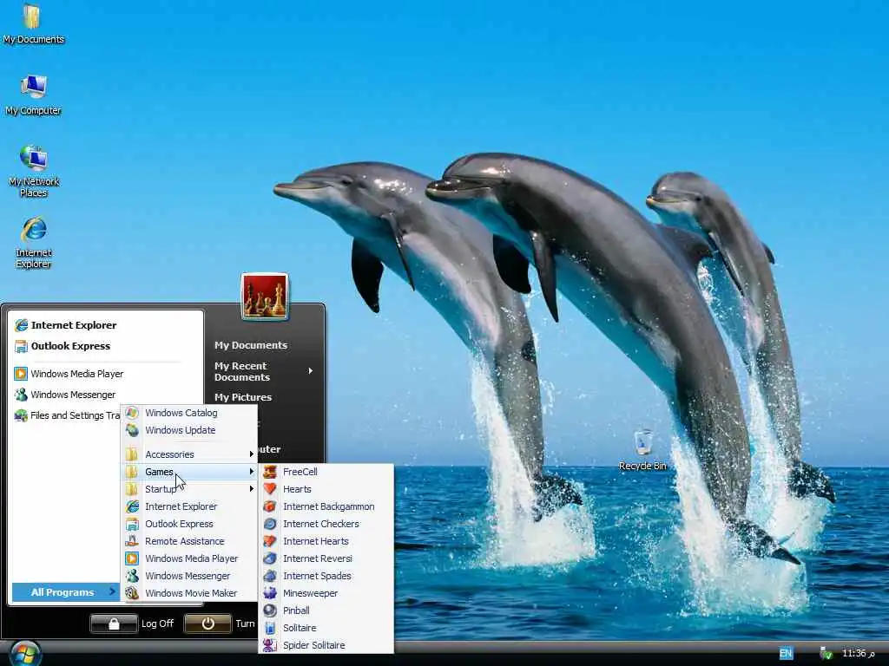Expand the Games submenu arrow
Viewport: 889px width, 666px height.
(251, 472)
